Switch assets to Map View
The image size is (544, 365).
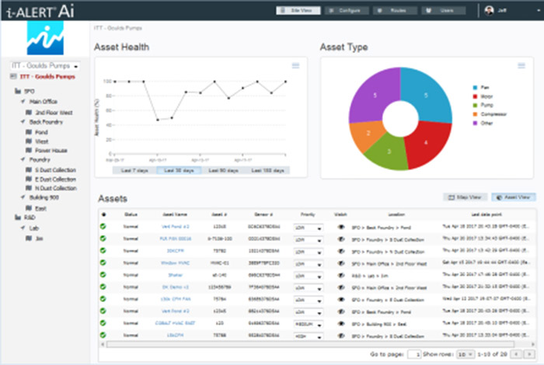(x=466, y=197)
